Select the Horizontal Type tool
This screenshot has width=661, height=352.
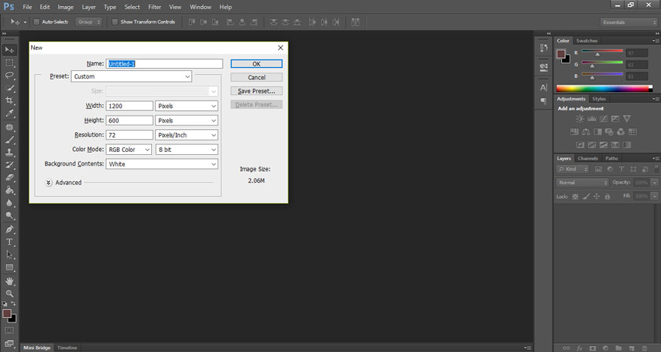coord(10,242)
